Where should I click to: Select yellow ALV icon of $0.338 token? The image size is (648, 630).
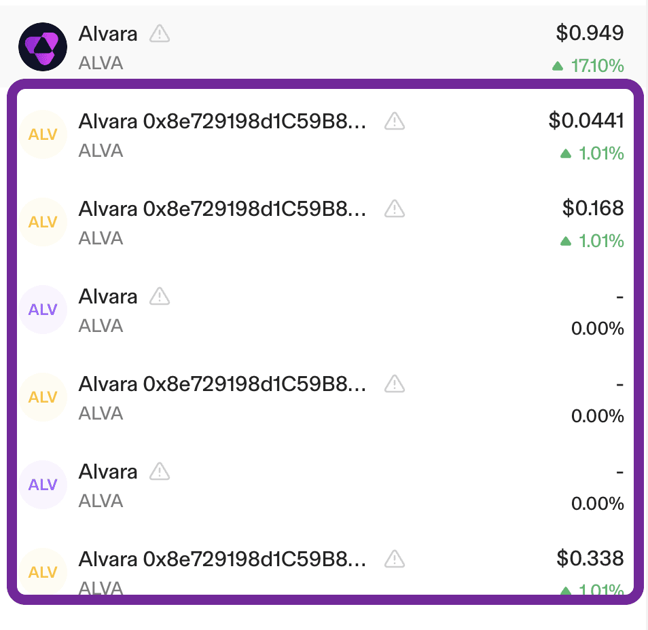pos(43,573)
